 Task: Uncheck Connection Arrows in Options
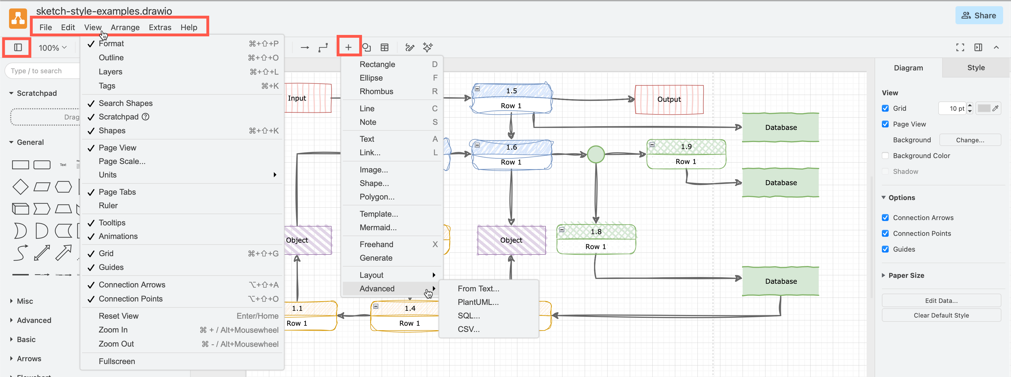[x=885, y=218]
